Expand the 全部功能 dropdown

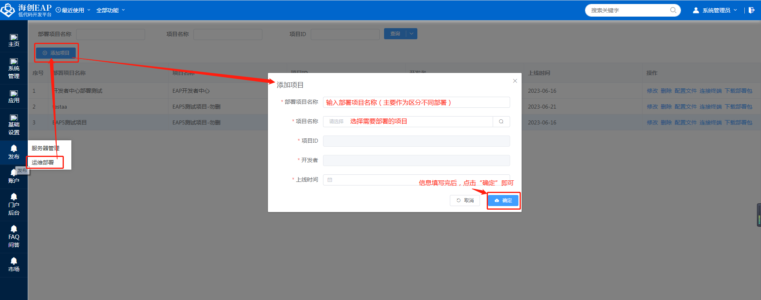click(110, 10)
